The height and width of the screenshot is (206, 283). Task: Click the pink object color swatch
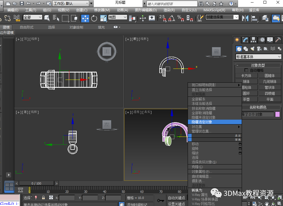click(x=277, y=114)
